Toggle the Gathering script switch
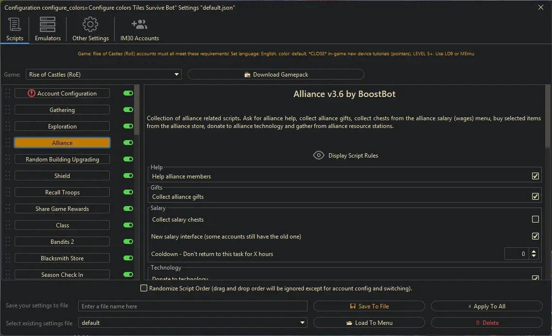 [x=128, y=110]
